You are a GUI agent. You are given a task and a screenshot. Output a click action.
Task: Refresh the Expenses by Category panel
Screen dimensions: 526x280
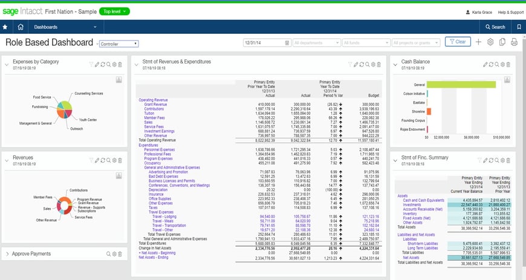coord(103,65)
